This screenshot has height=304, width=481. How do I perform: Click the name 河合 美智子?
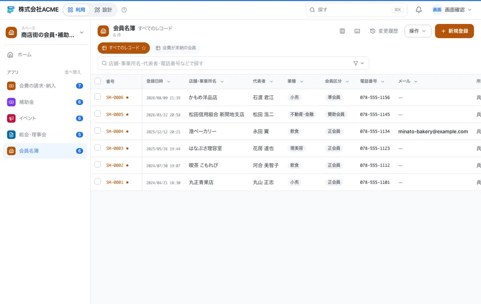266,165
